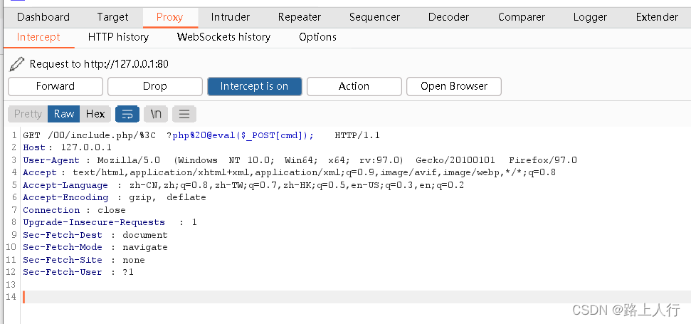Click the Sec-Fetch-Site: none line
Image resolution: width=691 pixels, height=324 pixels.
click(x=84, y=260)
